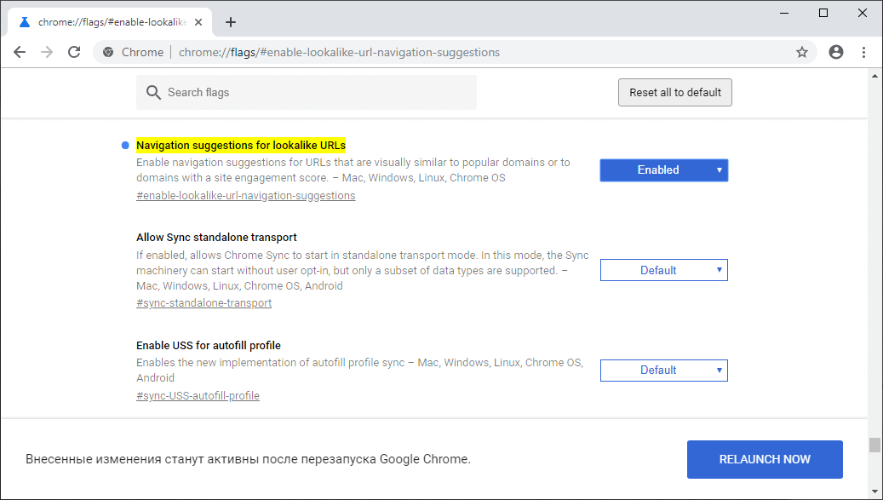
Task: Click the RELAUNCH NOW button
Action: (764, 459)
